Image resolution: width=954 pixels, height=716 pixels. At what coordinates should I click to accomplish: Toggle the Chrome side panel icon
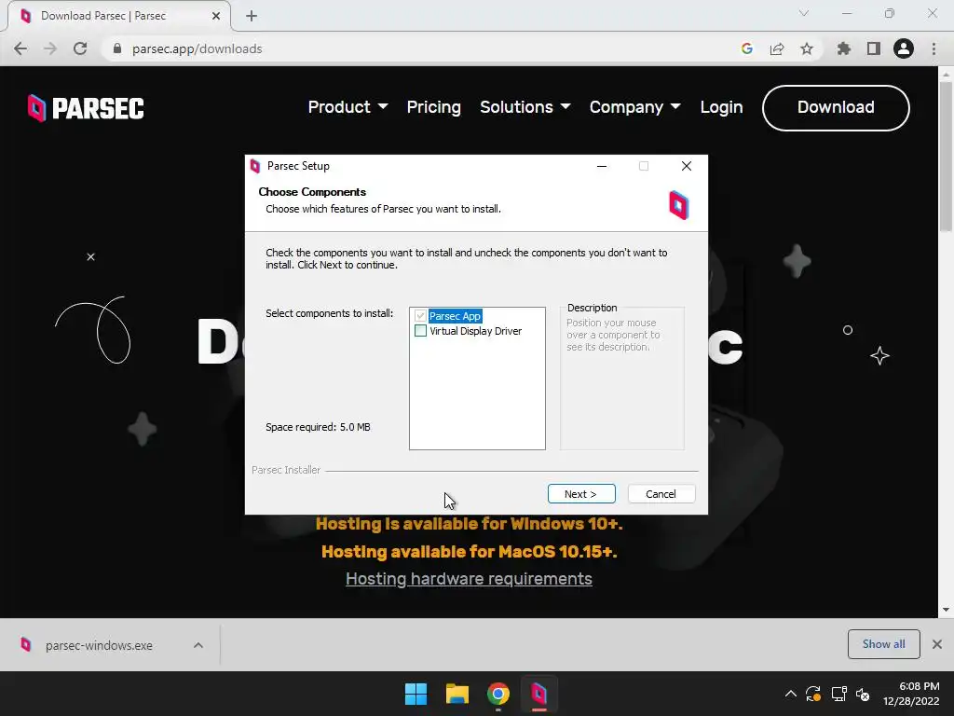point(874,48)
